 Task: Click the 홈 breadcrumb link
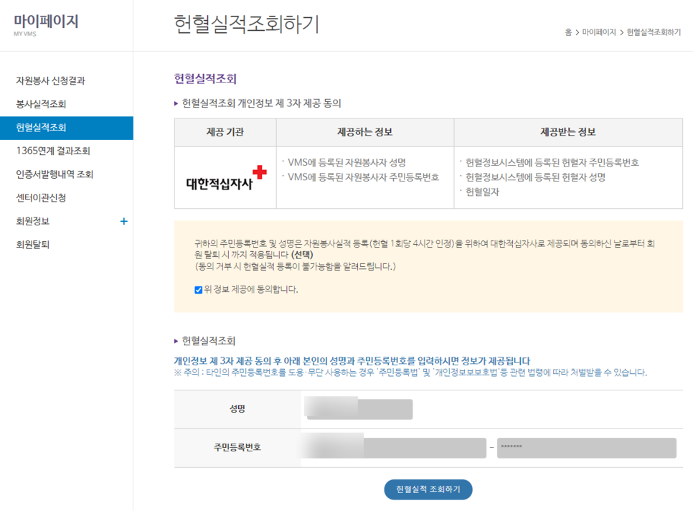tap(568, 33)
